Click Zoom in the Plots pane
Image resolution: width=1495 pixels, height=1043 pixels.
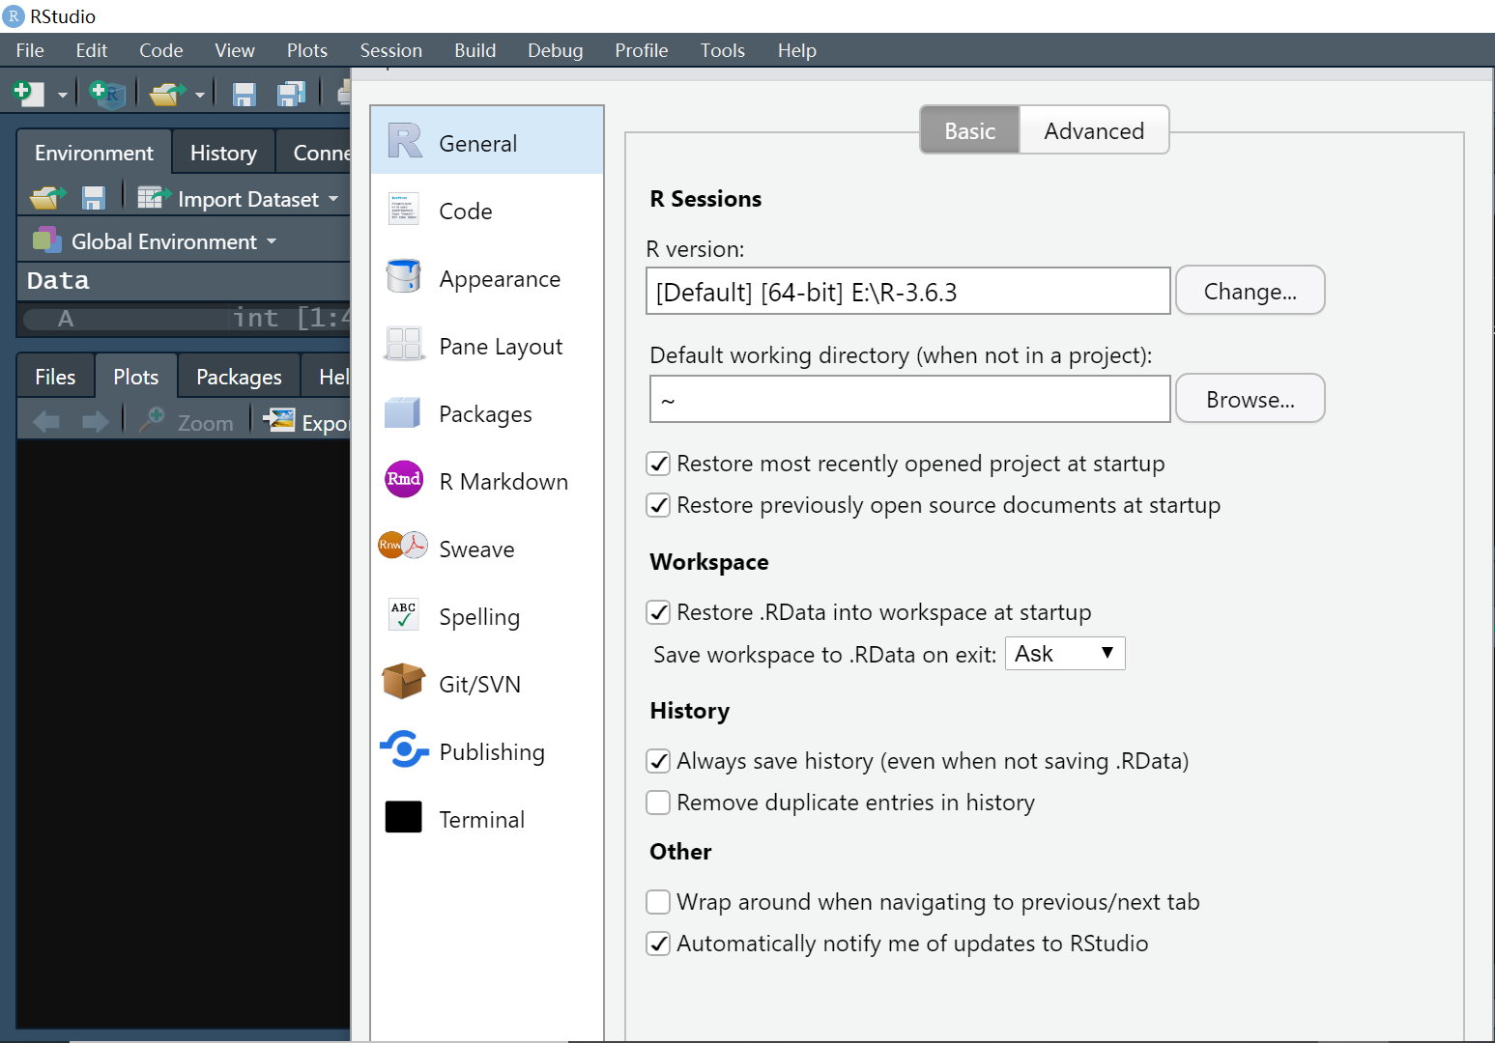point(187,422)
